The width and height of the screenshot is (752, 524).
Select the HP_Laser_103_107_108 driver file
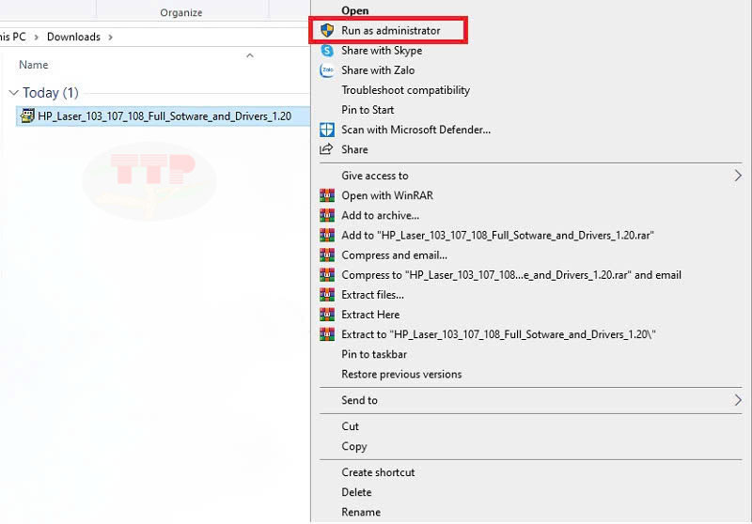(164, 116)
